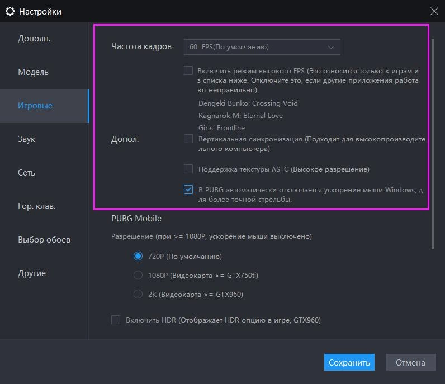Image resolution: width=445 pixels, height=384 pixels.
Task: Open the Частота кадров FPS dropdown
Action: click(x=262, y=47)
